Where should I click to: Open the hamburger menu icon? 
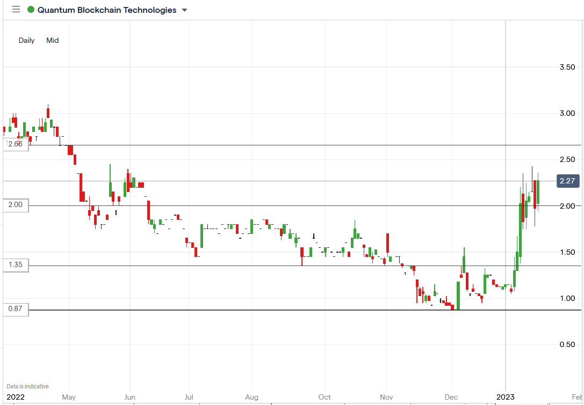(x=16, y=10)
